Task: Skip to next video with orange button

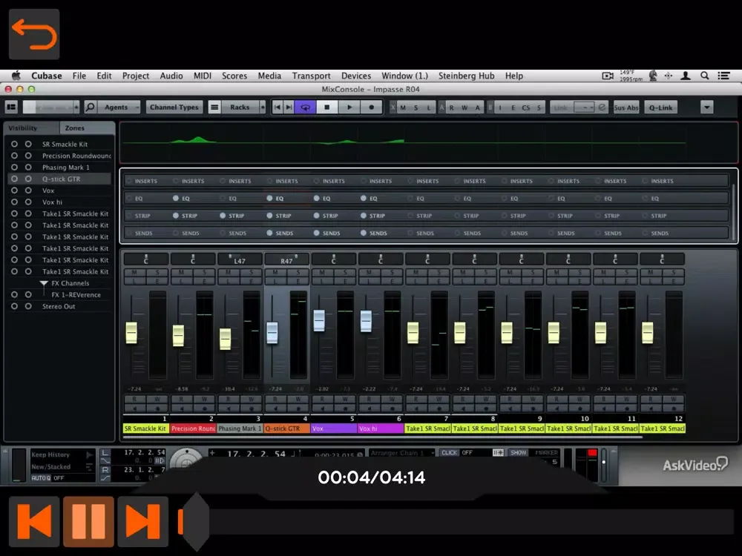Action: pos(143,521)
